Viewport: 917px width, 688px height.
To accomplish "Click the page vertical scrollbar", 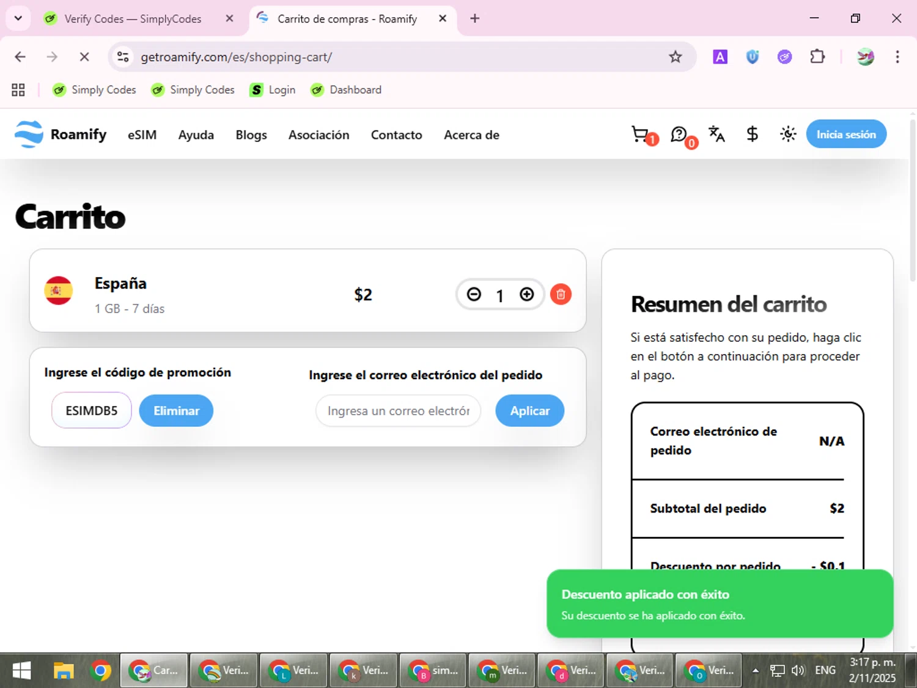I will click(913, 202).
